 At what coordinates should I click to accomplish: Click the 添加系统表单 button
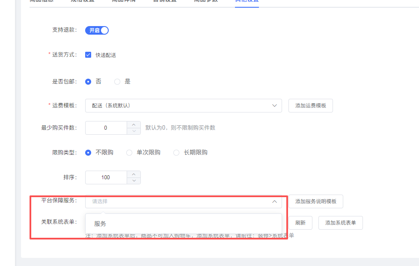click(x=340, y=223)
